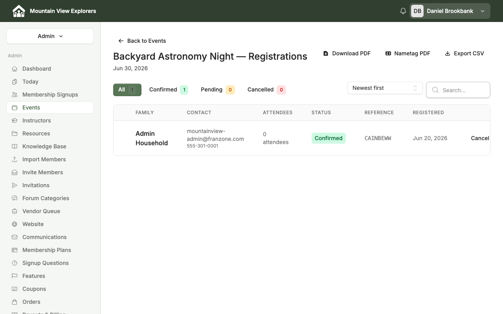Screen dimensions: 503x314
Task: Click the Website globe icon
Action: (15, 224)
